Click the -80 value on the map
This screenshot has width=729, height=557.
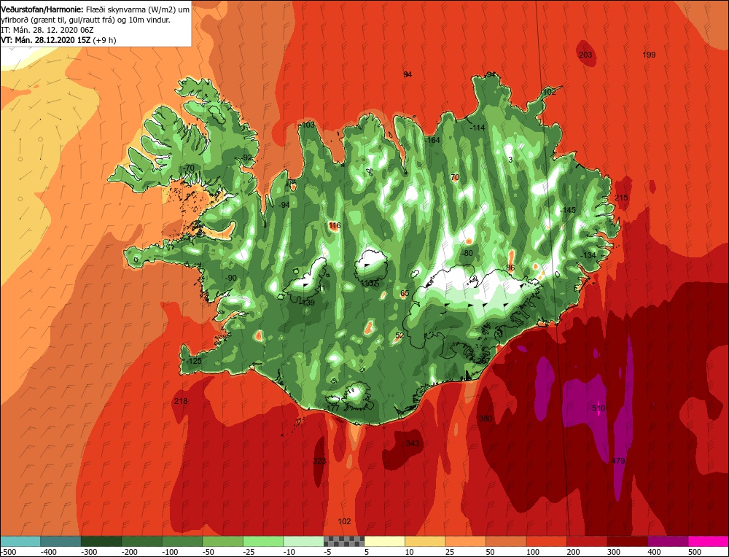[x=467, y=253]
